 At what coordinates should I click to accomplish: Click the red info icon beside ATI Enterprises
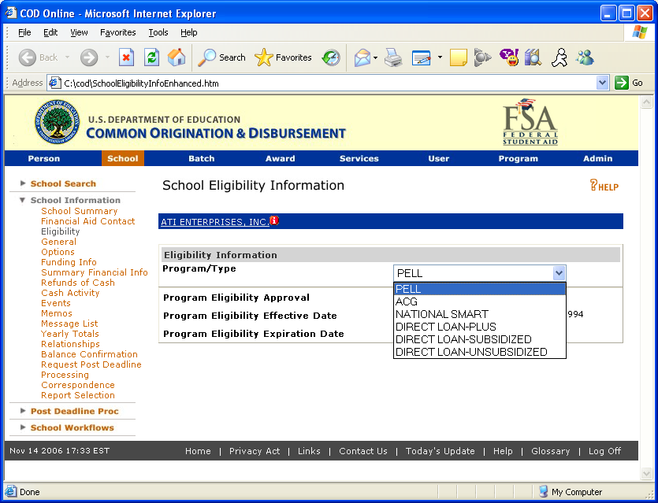[274, 221]
